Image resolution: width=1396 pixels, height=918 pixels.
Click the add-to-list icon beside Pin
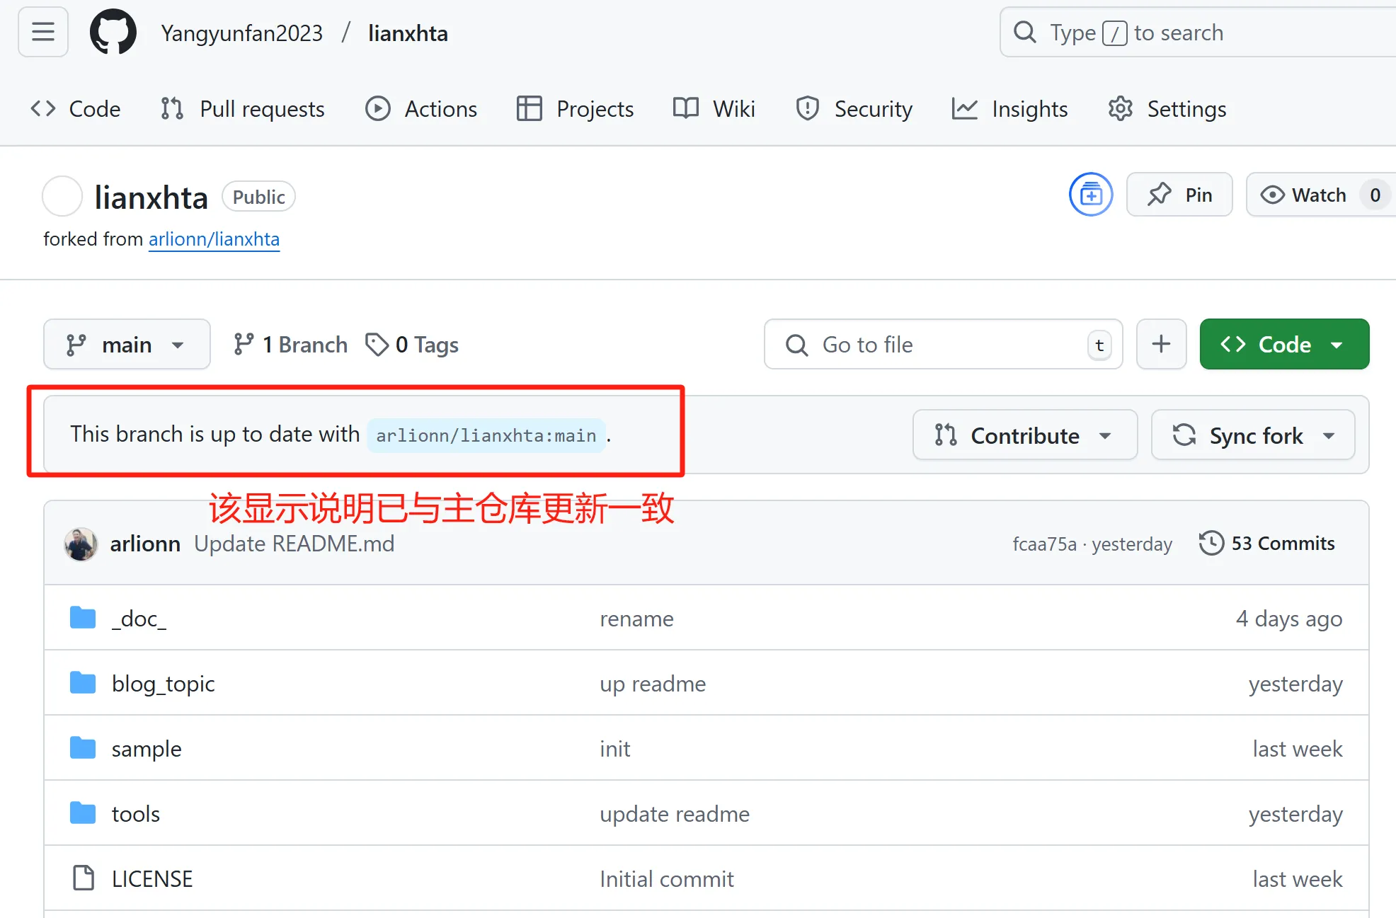[1090, 195]
